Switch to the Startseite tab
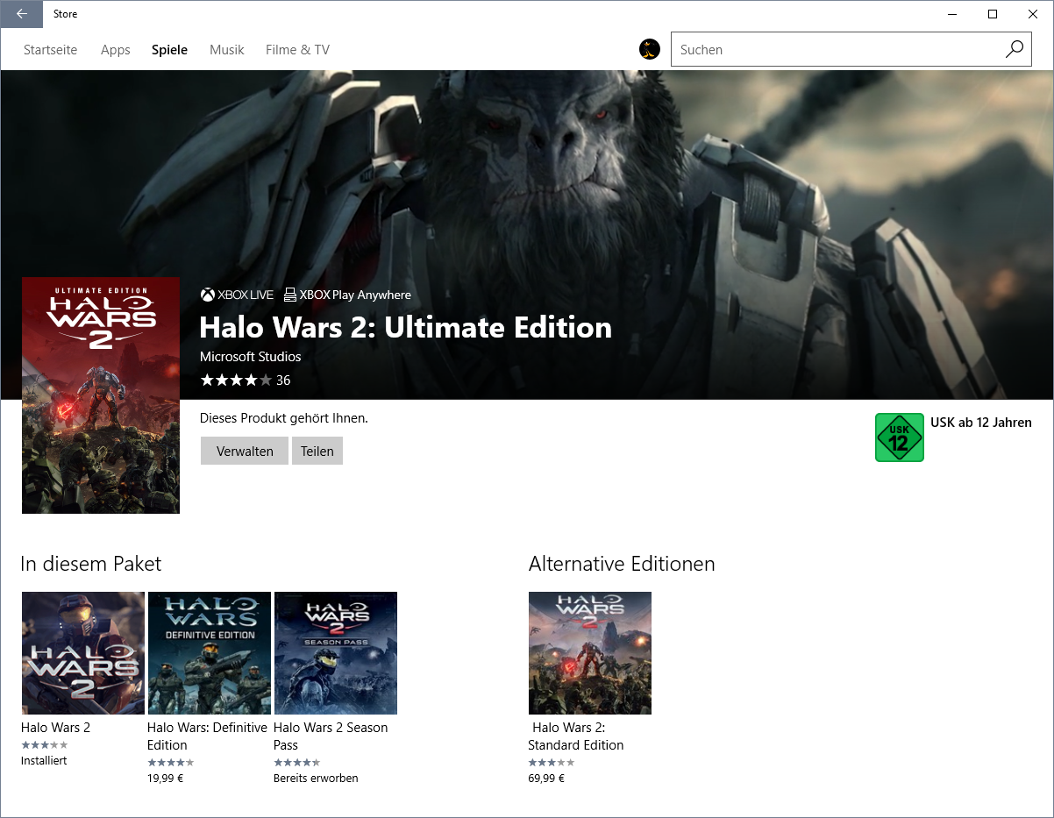The height and width of the screenshot is (818, 1054). click(50, 50)
